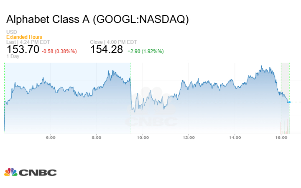This screenshot has height=188, width=301.
Task: Click the orange Extended Hours label
Action: pos(24,37)
